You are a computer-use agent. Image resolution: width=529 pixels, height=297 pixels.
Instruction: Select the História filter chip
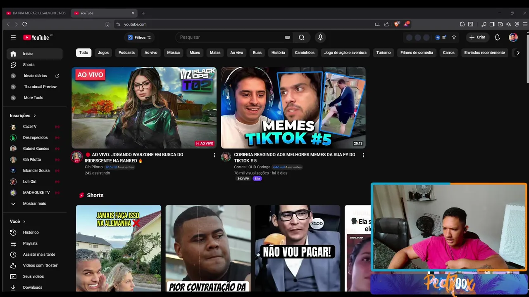click(278, 53)
